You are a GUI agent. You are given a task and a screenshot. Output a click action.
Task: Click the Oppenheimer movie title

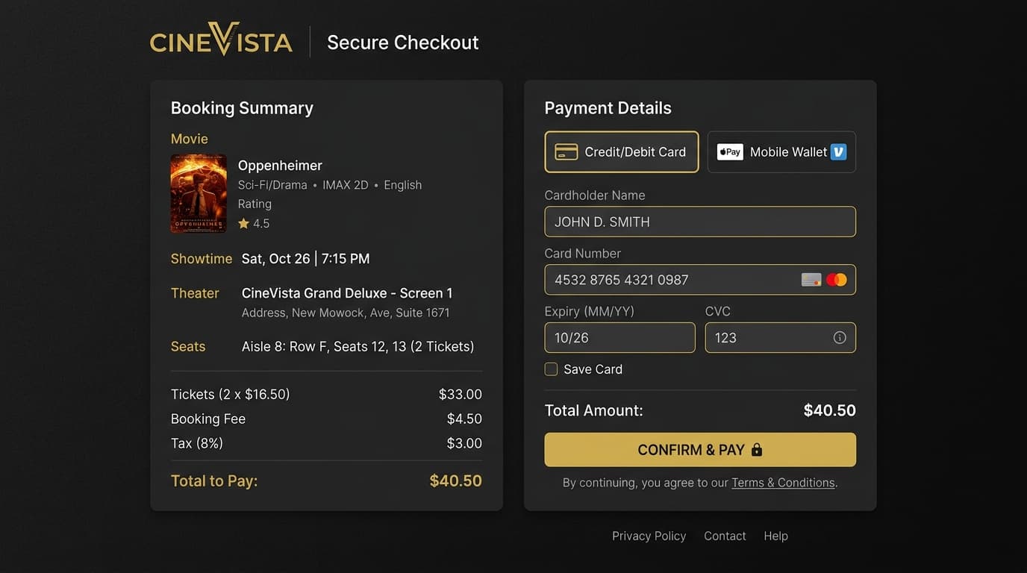point(280,166)
